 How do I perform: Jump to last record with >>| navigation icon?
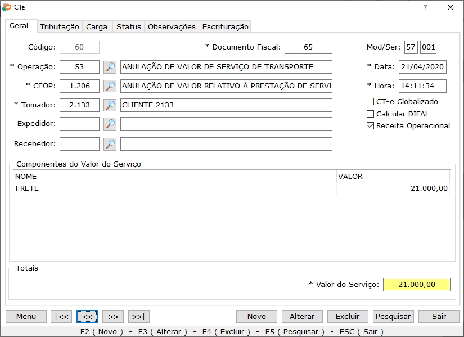tap(138, 316)
